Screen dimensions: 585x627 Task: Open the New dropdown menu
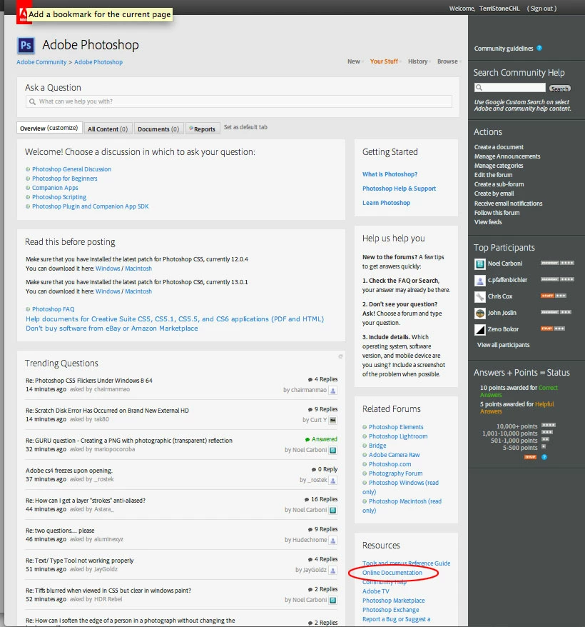(x=355, y=61)
